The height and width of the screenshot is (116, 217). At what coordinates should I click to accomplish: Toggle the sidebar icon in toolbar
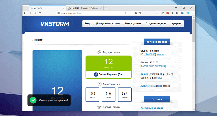178,13
